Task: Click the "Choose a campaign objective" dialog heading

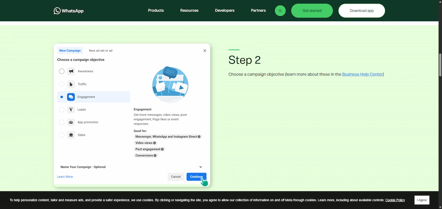Action: tap(81, 60)
